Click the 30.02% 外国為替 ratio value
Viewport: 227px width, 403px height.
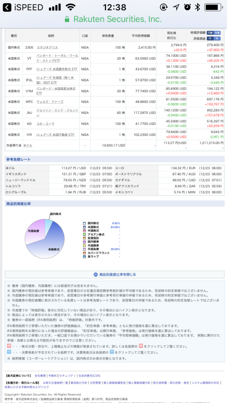(116, 249)
